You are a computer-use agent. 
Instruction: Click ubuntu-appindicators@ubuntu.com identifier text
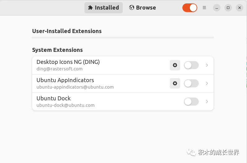click(75, 87)
